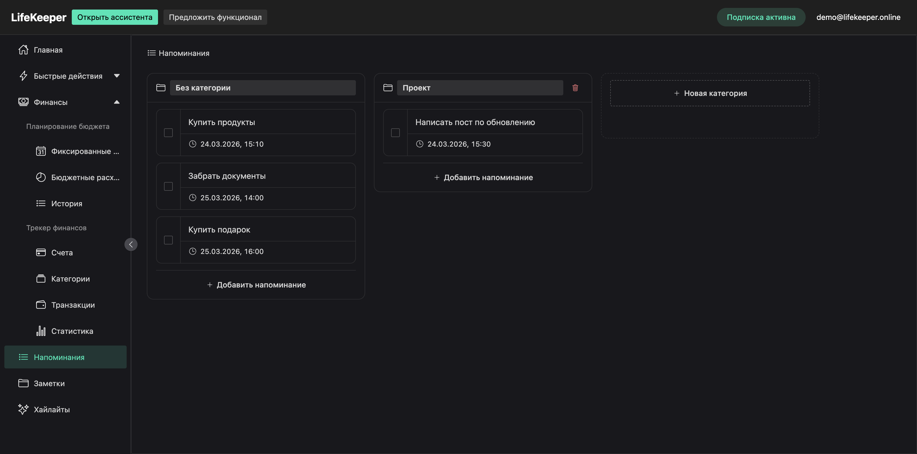Tick the Написать пост по обновлению checkbox
This screenshot has width=917, height=454.
click(395, 133)
